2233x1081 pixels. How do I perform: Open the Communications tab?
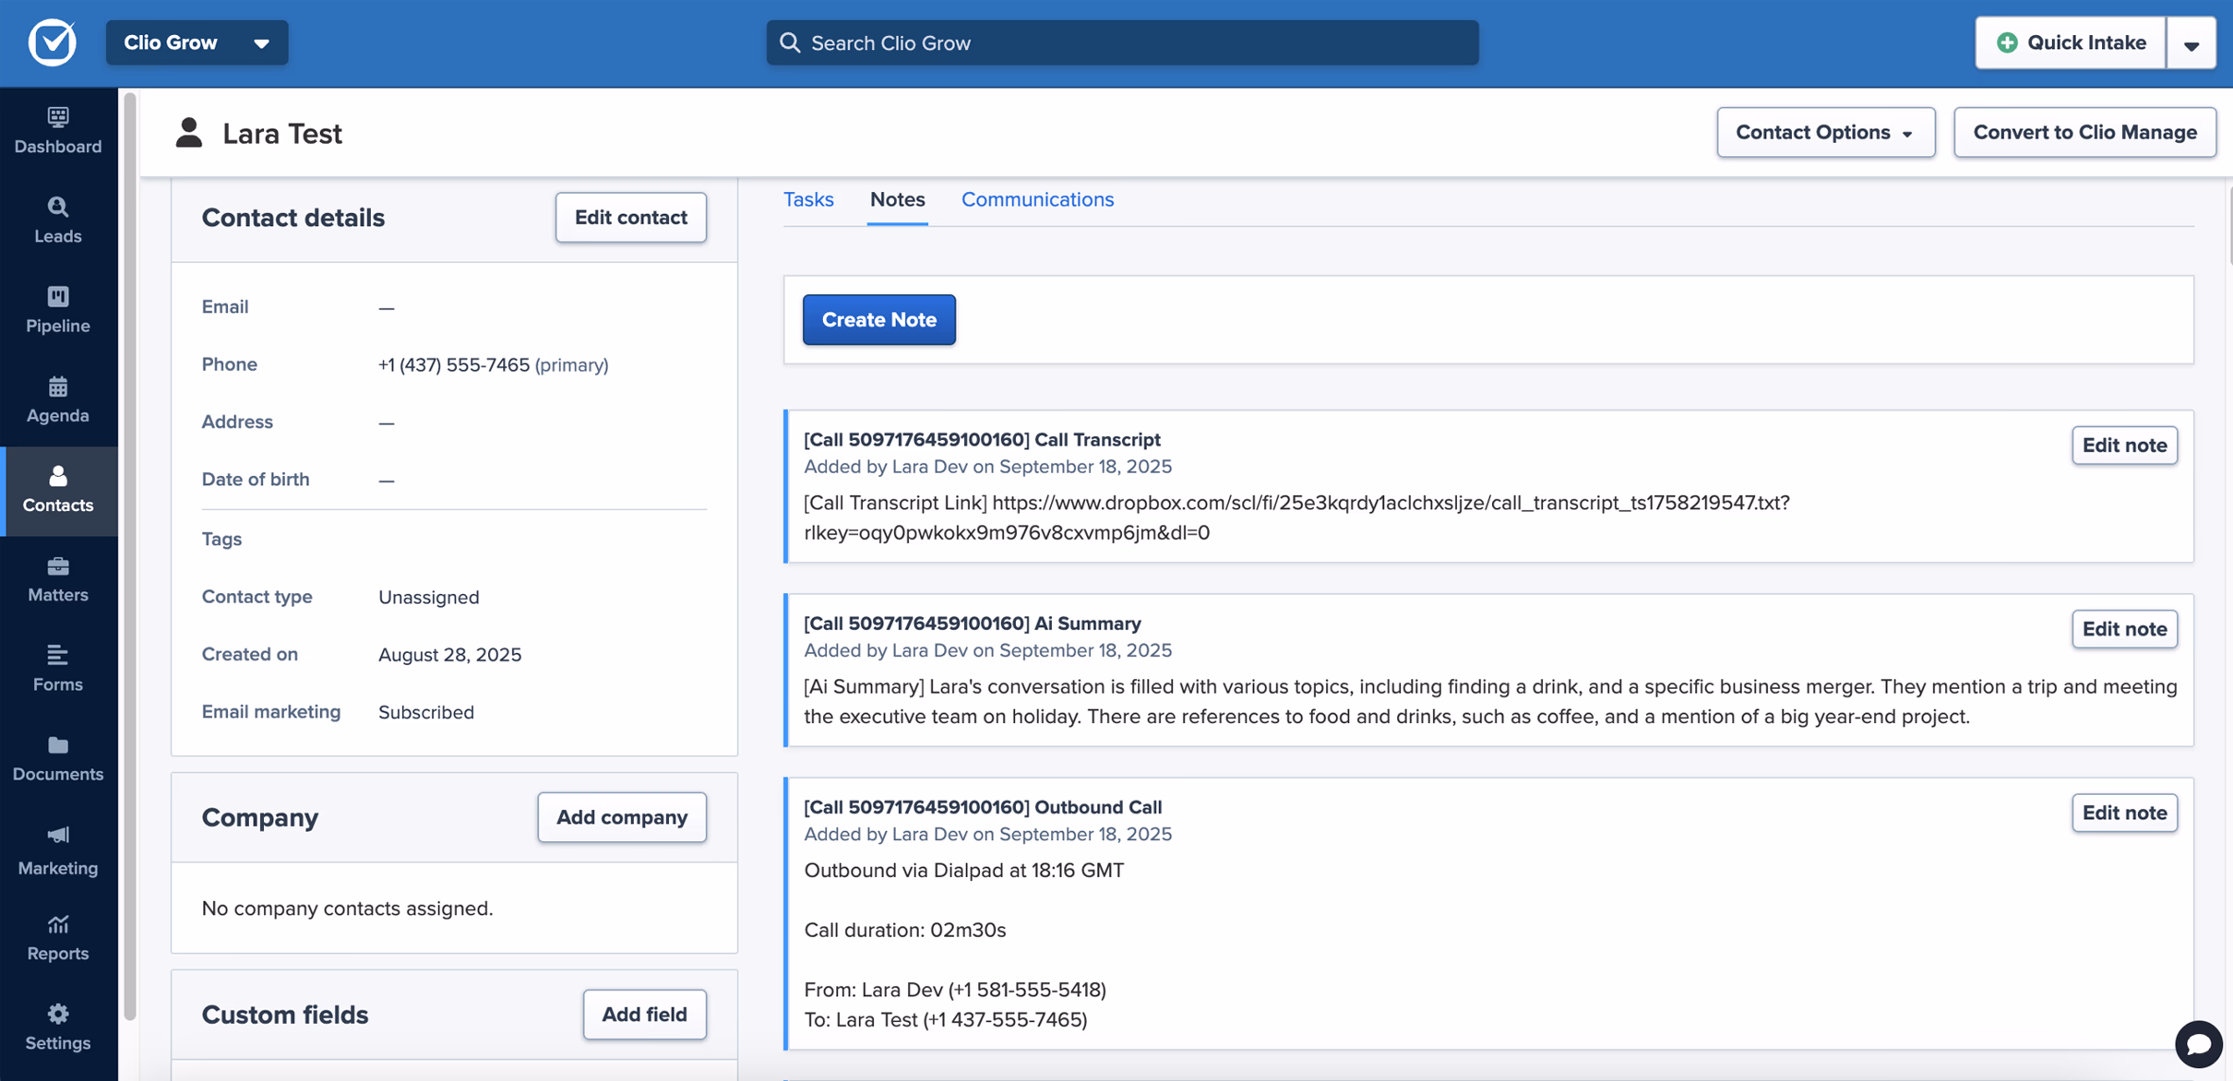tap(1037, 199)
